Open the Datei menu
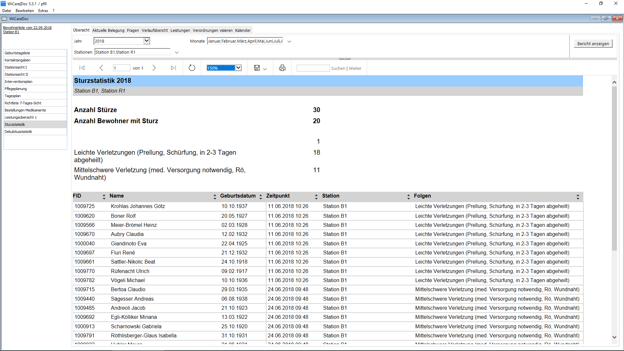The image size is (624, 351). [6, 11]
